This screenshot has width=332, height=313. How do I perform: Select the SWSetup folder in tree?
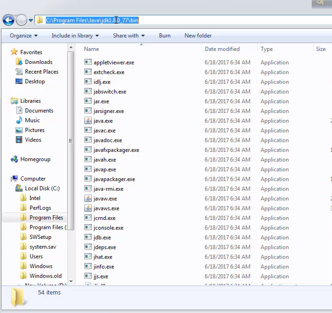pos(40,237)
